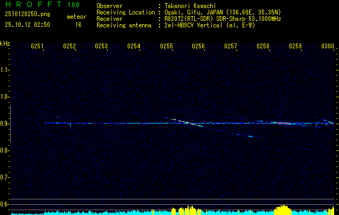Click the 0258 time marker
Image resolution: width=339 pixels, height=215 pixels.
pos(263,46)
